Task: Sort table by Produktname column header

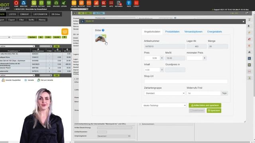Action: (x=14, y=51)
